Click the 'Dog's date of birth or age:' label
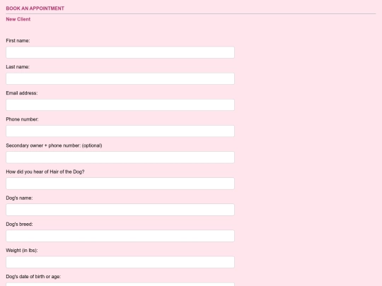 [33, 277]
